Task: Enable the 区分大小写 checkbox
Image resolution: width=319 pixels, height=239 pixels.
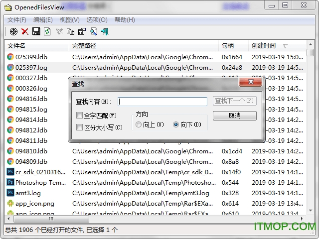Action: [x=79, y=127]
